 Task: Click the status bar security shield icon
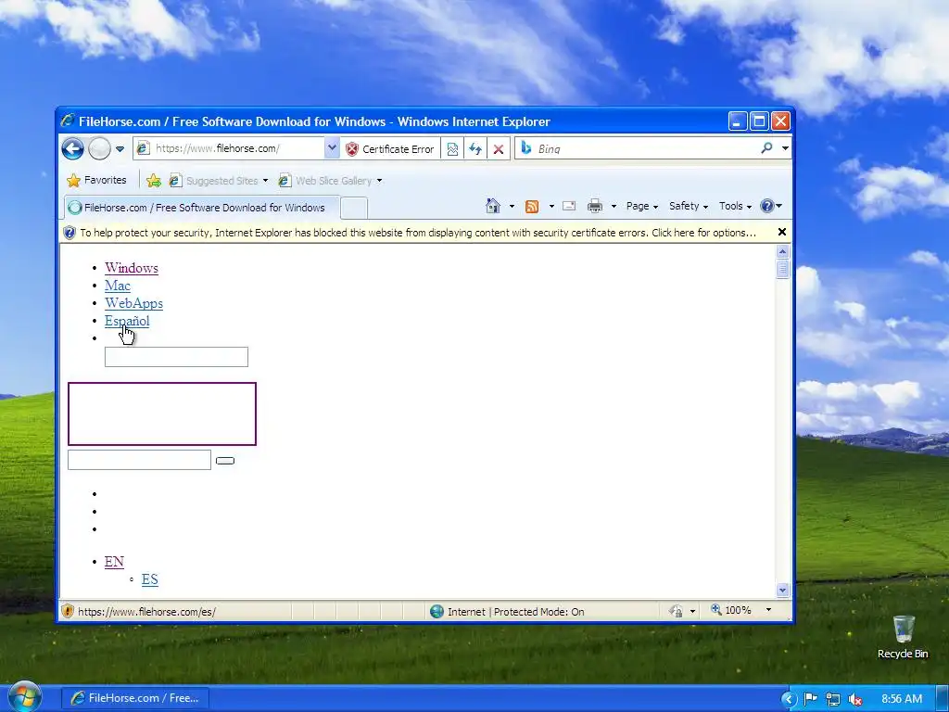68,611
